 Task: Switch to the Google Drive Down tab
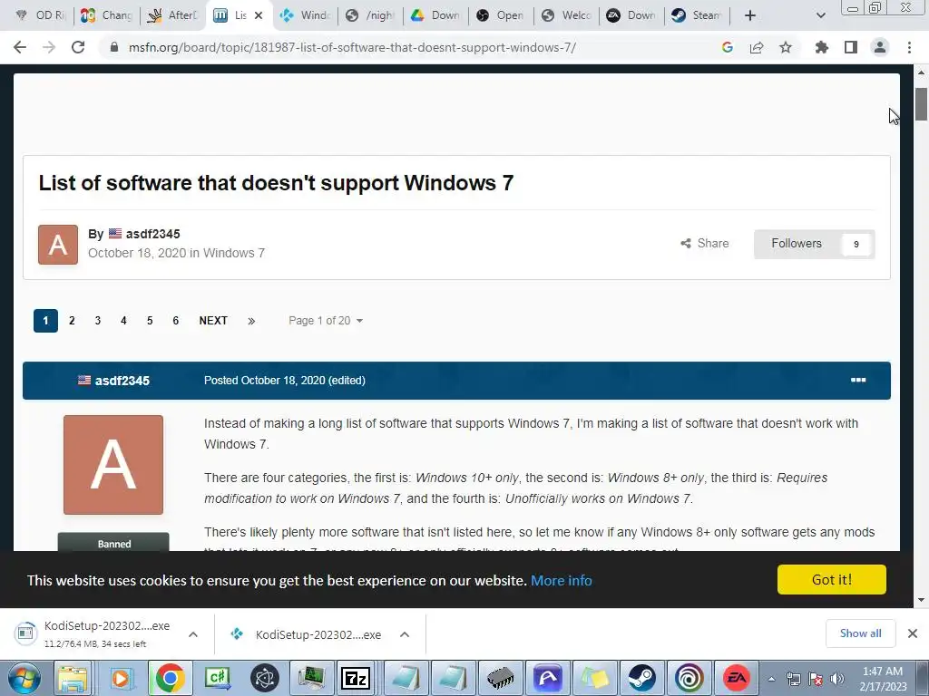click(x=435, y=15)
